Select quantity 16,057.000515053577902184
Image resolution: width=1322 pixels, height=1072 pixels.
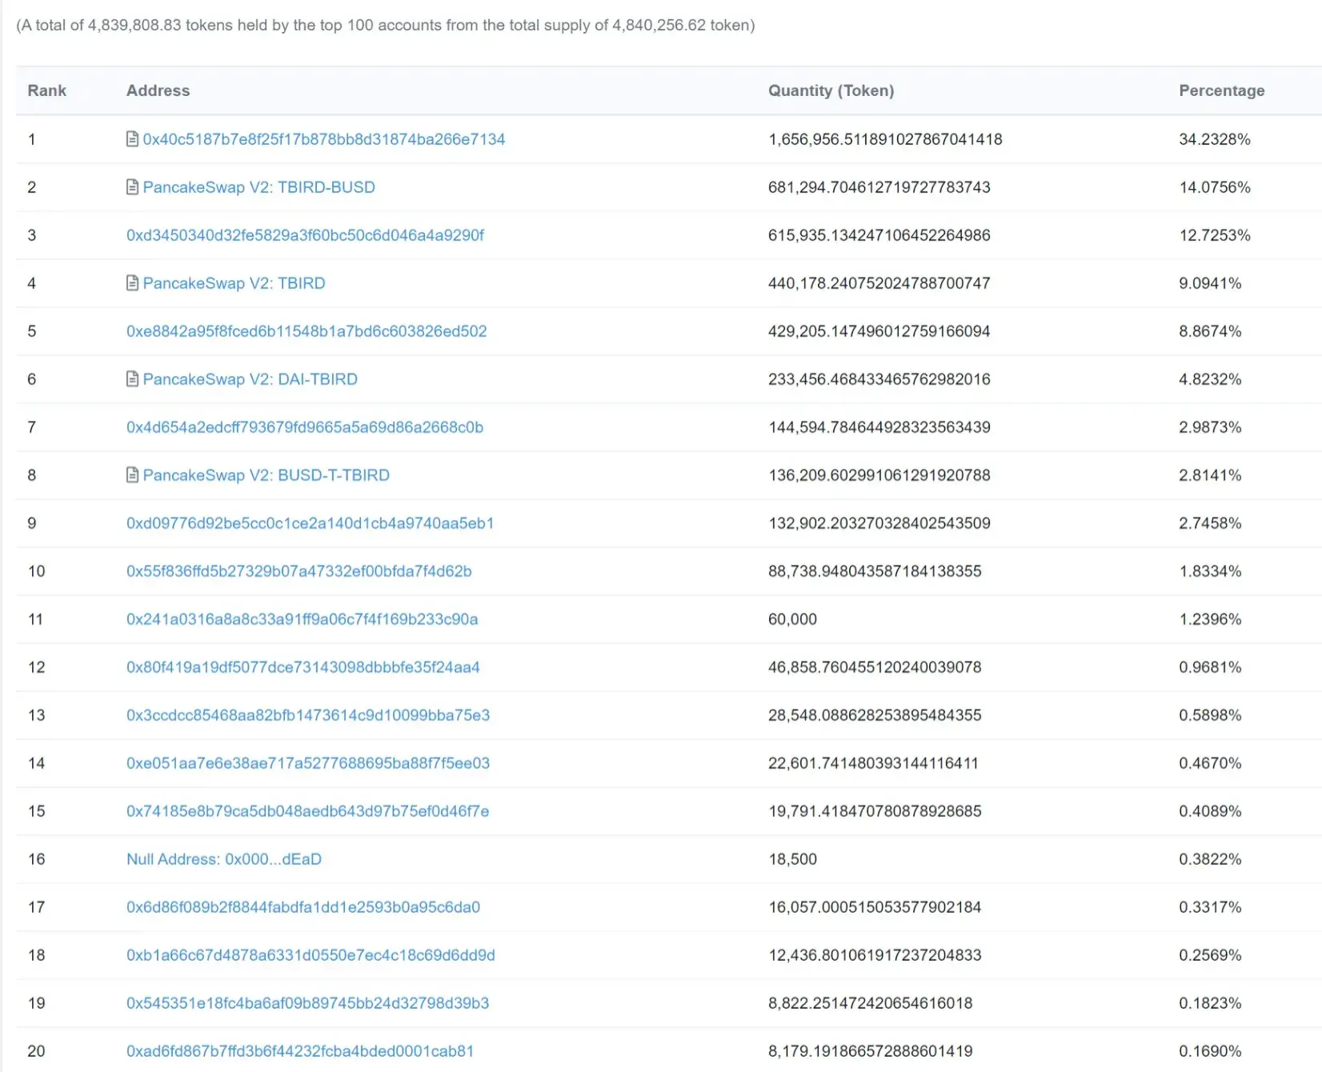tap(875, 907)
